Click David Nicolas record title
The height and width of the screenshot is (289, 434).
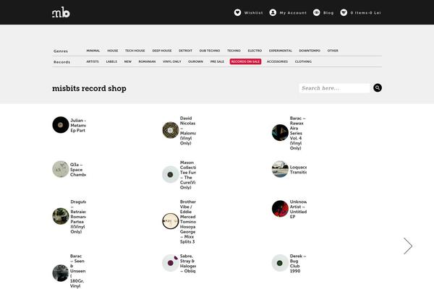click(x=188, y=131)
